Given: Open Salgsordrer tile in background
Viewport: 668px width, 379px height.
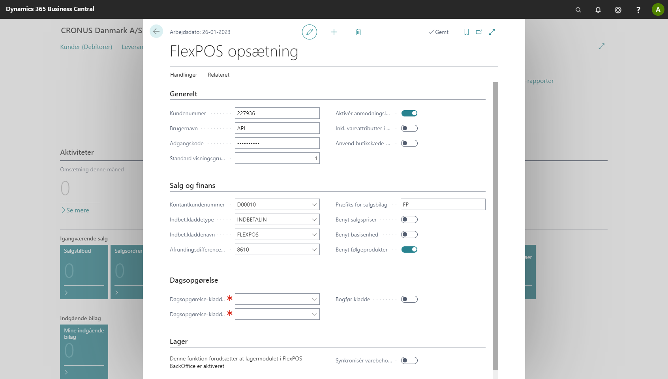Looking at the screenshot, I should pyautogui.click(x=127, y=272).
